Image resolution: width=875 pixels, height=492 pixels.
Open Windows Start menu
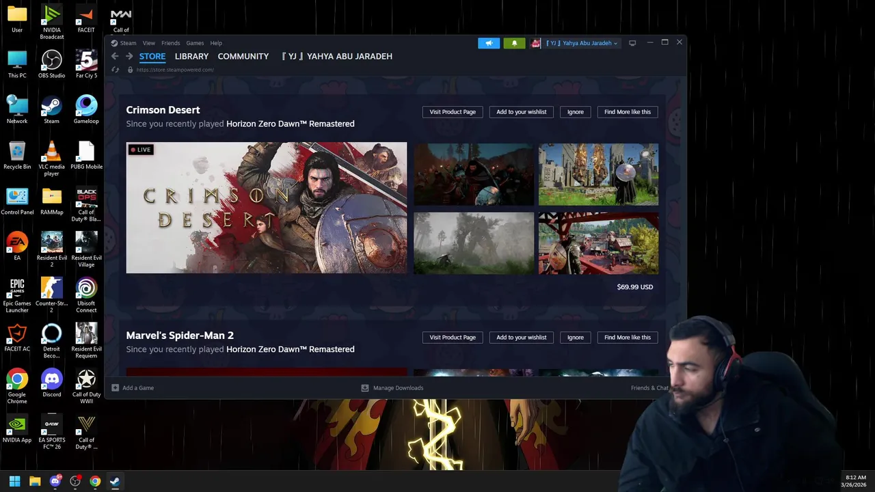[14, 481]
